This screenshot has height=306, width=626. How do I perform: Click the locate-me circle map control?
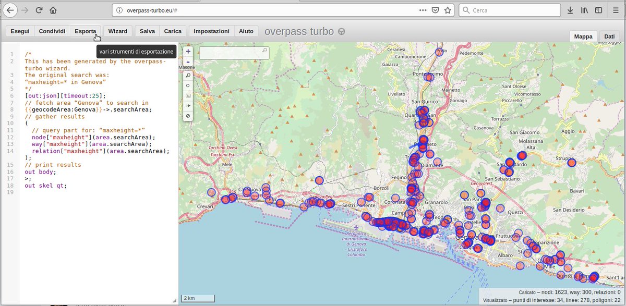pyautogui.click(x=188, y=85)
